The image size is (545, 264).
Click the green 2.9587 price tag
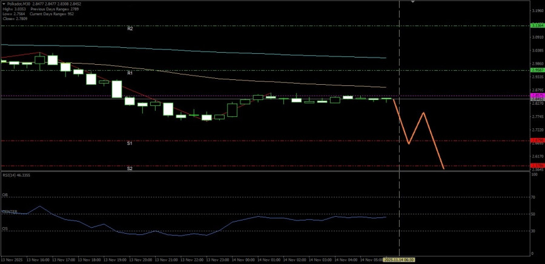coord(537,70)
